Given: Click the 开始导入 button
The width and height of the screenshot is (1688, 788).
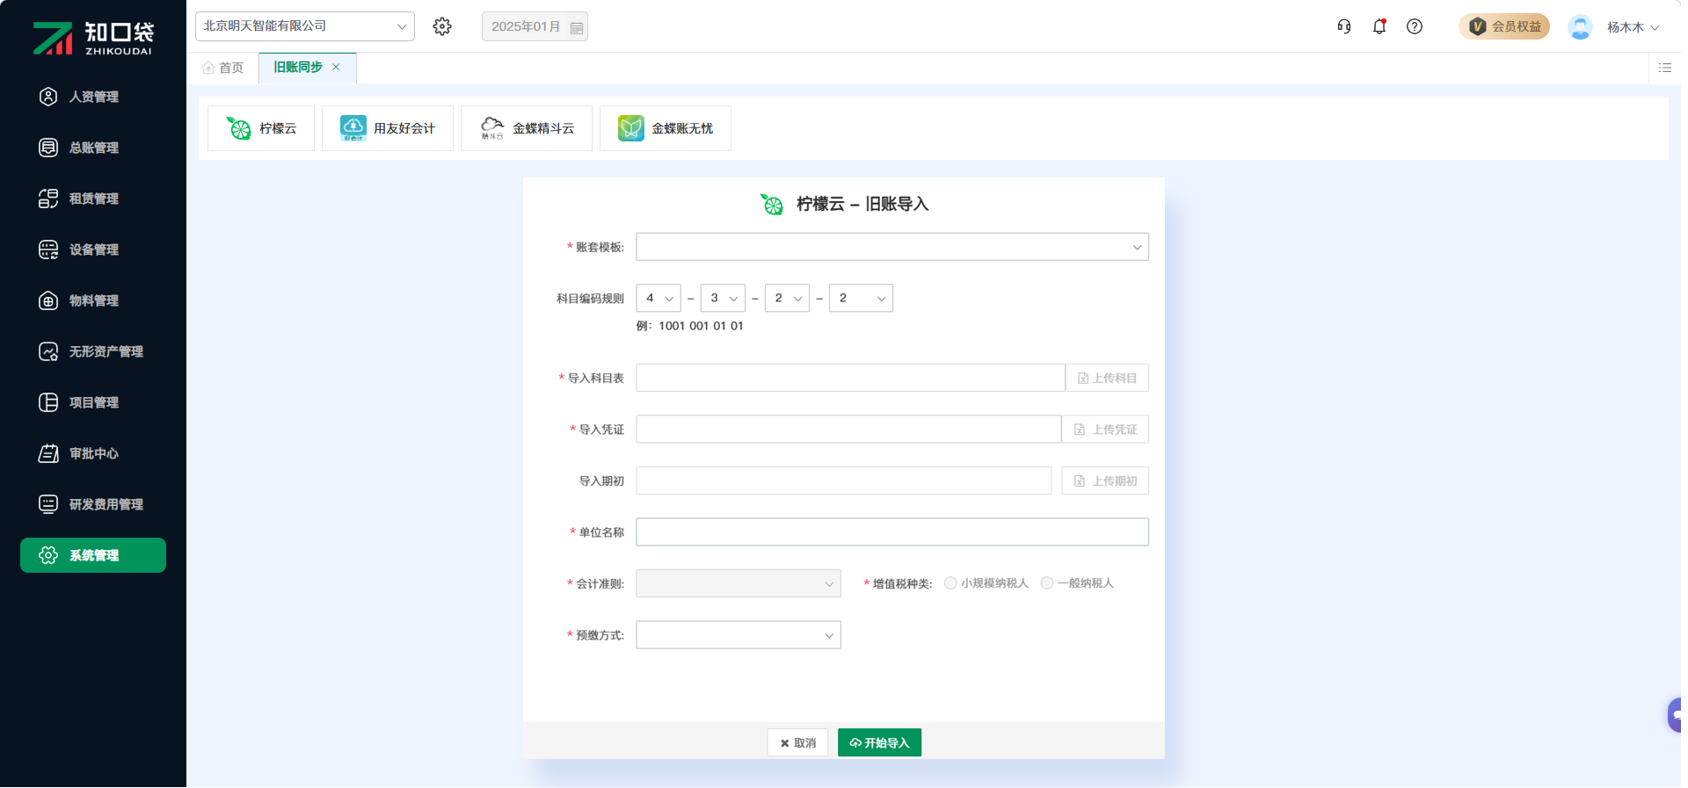Looking at the screenshot, I should click(879, 743).
